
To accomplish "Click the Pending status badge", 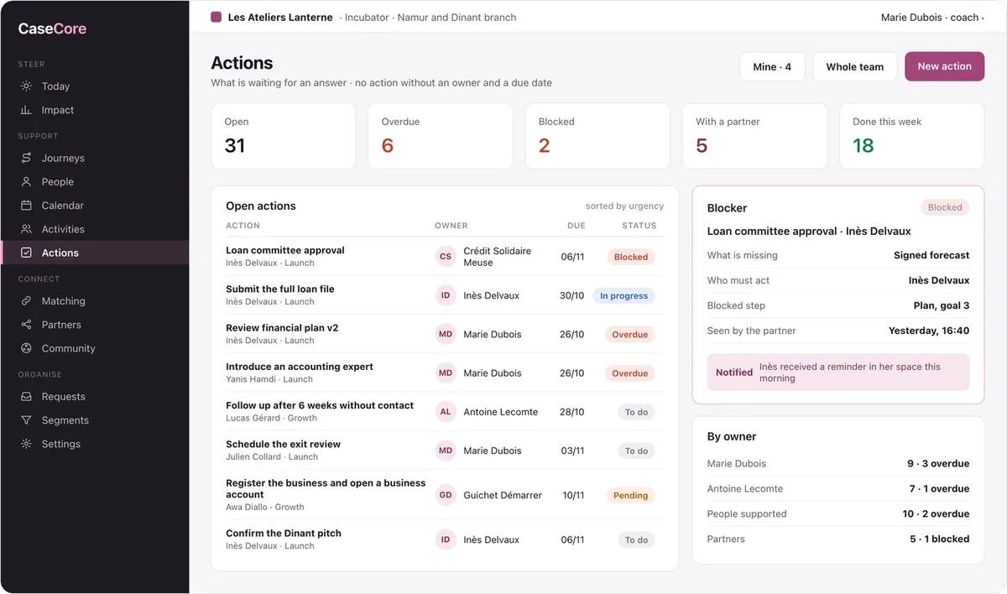I will pyautogui.click(x=630, y=495).
